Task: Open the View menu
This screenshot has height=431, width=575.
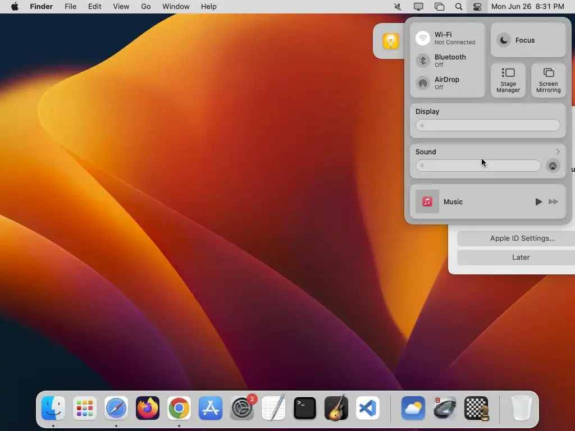Action: pyautogui.click(x=121, y=7)
